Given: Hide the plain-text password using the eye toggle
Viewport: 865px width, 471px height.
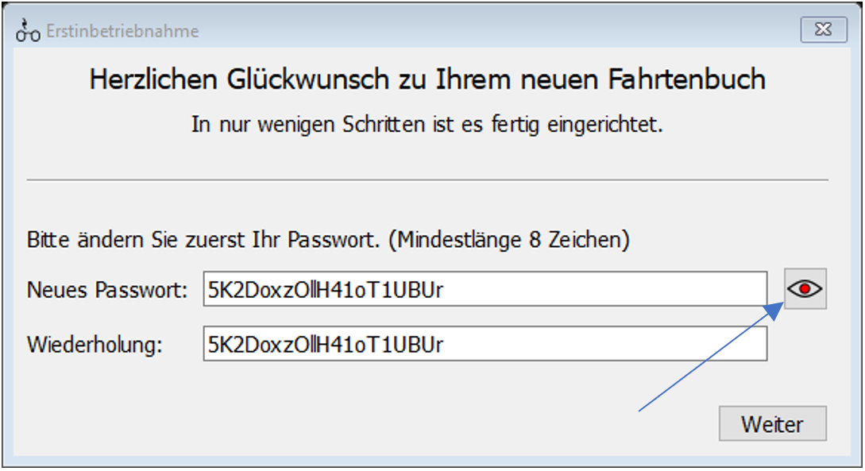Looking at the screenshot, I should tap(805, 288).
